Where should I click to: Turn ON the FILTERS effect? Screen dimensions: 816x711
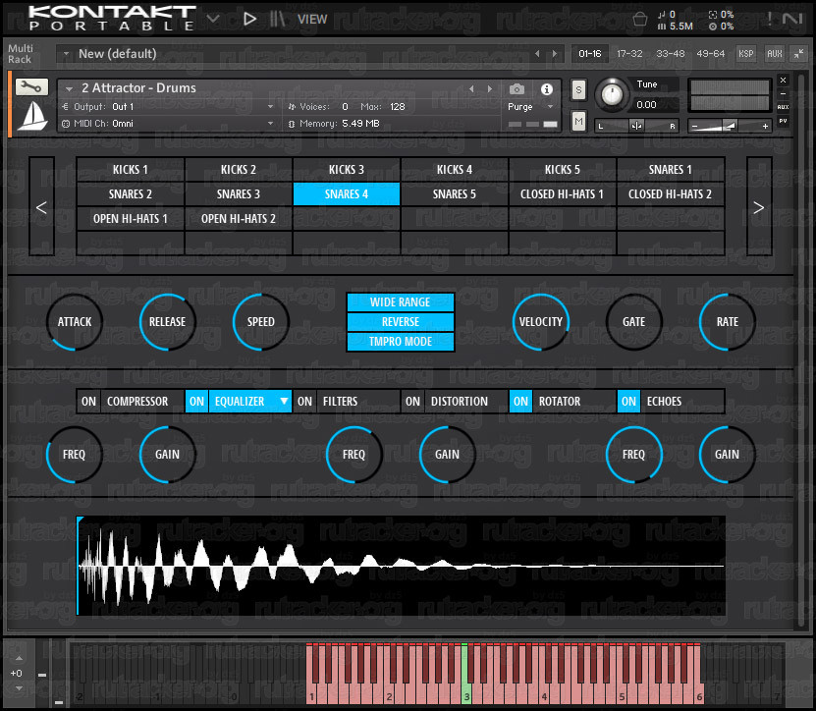click(305, 402)
